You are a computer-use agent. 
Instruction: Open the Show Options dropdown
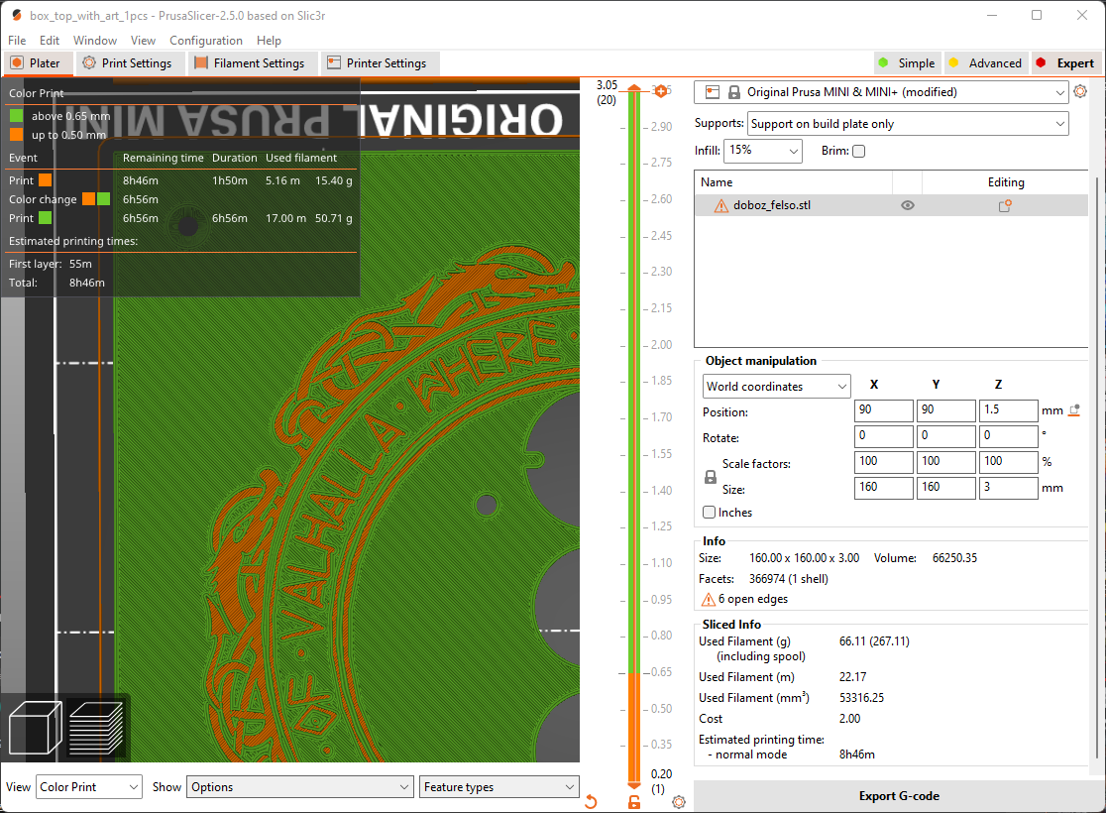coord(299,787)
